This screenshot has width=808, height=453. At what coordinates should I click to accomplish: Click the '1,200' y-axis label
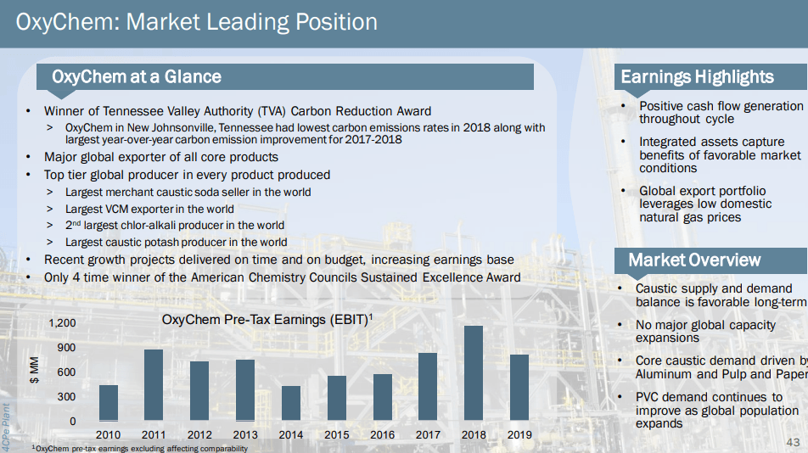[62, 323]
